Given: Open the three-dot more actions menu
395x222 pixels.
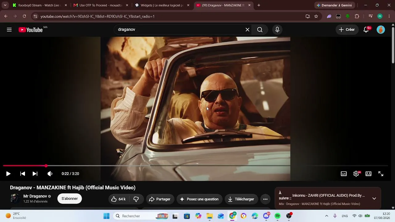Looking at the screenshot, I should [x=265, y=199].
